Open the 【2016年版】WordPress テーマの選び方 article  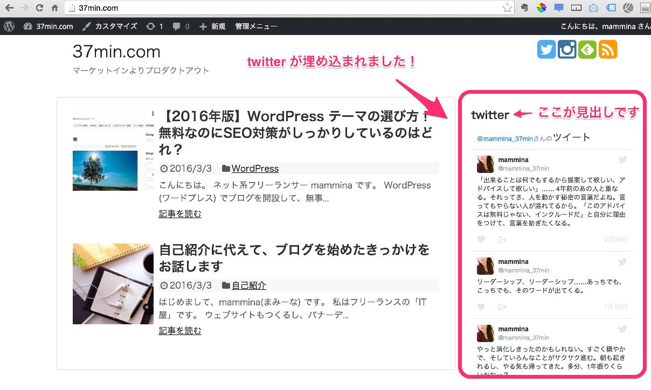coord(295,132)
